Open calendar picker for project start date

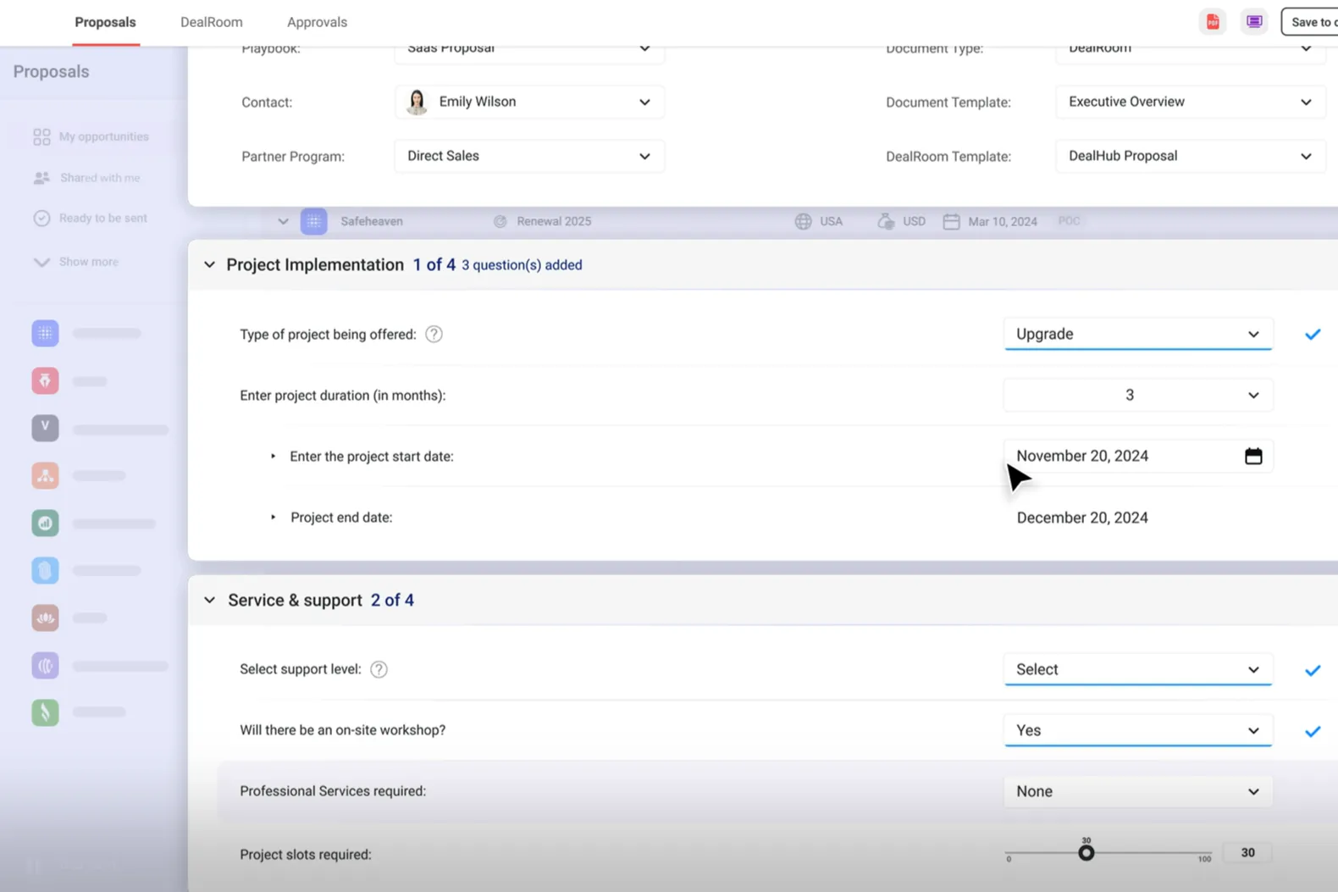point(1253,457)
